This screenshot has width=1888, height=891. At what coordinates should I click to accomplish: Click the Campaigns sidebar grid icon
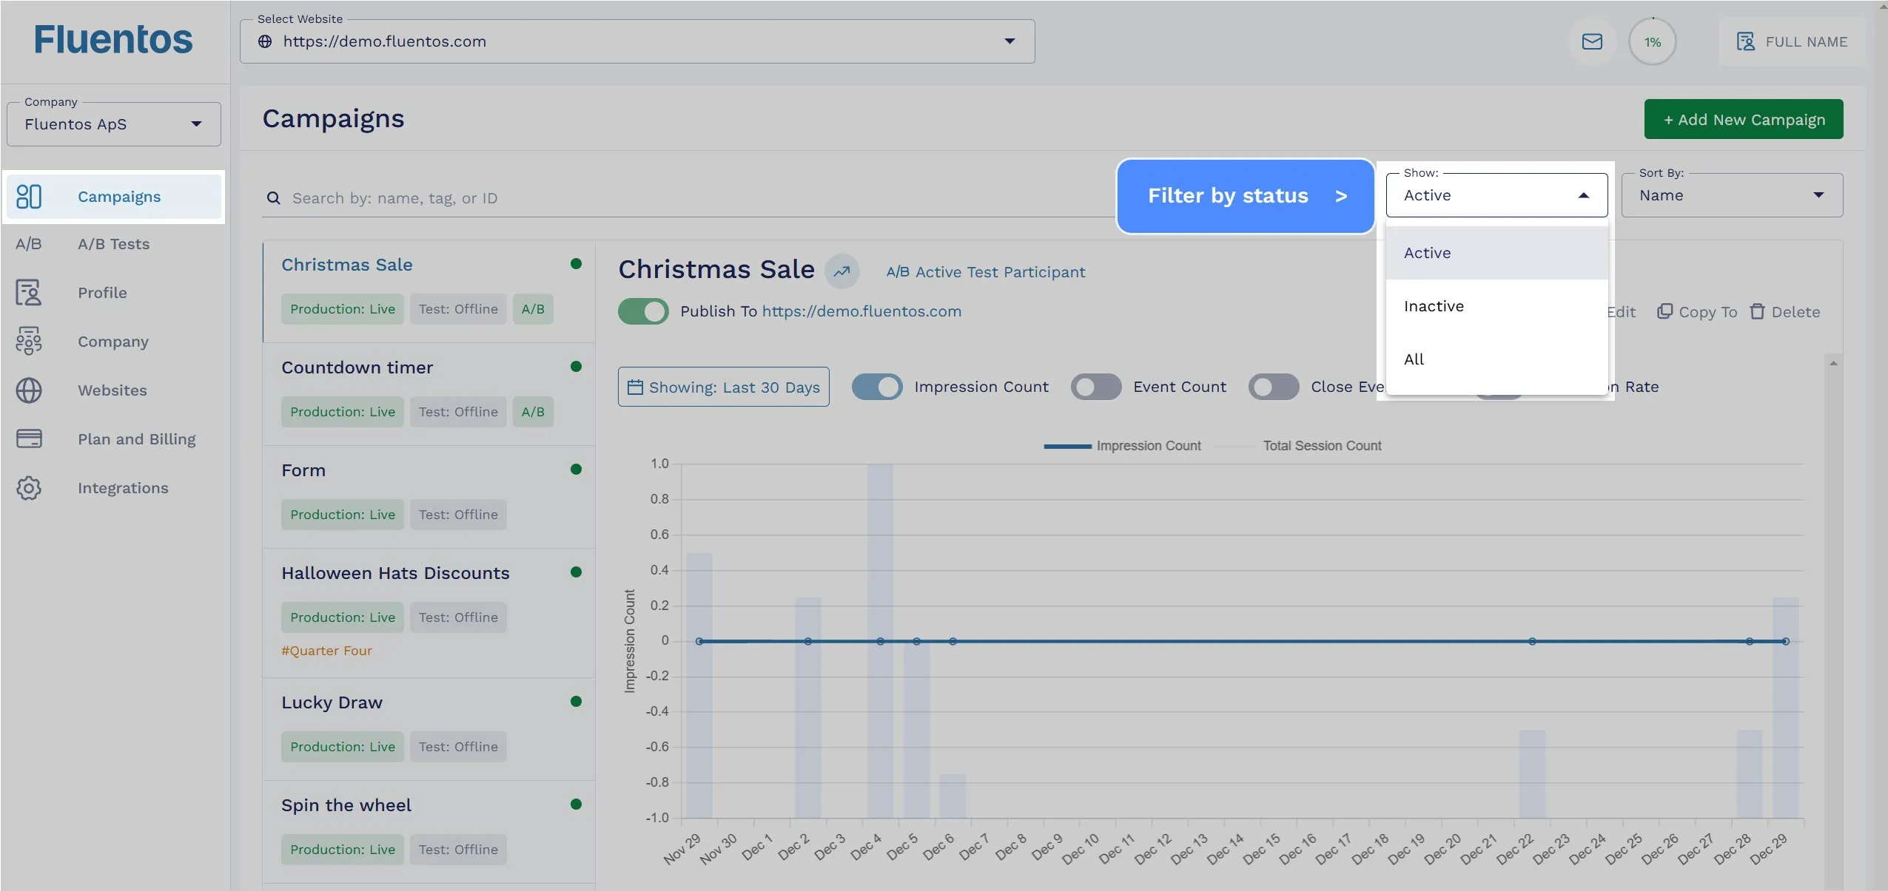click(x=29, y=197)
